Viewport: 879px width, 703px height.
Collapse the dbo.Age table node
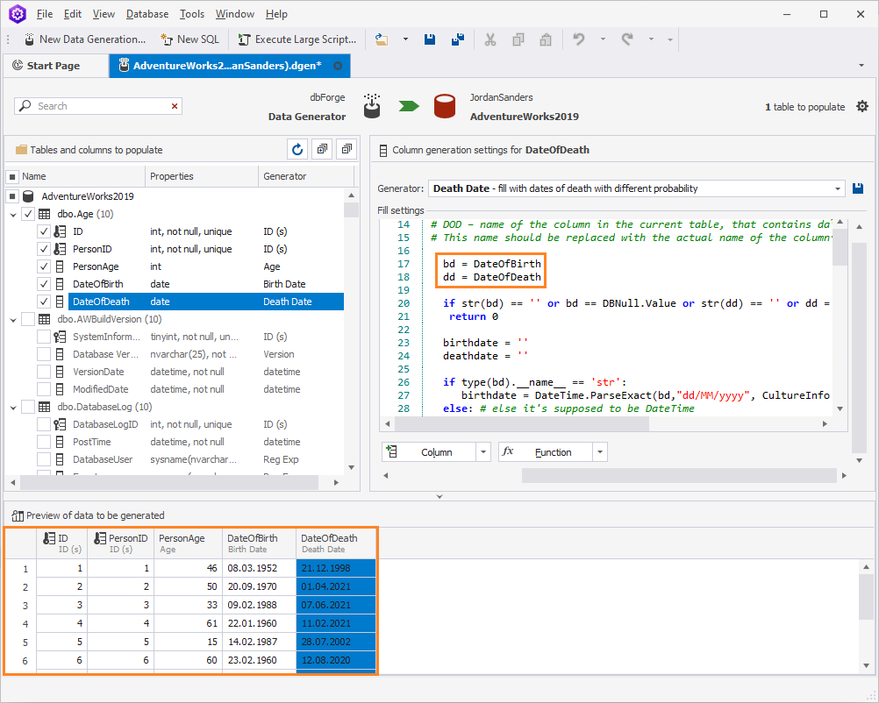tap(13, 215)
